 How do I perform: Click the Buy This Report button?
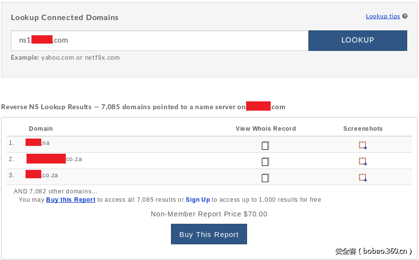coord(209,234)
